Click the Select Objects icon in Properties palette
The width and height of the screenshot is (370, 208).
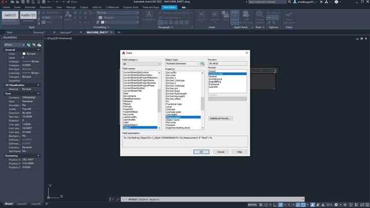click(x=34, y=45)
